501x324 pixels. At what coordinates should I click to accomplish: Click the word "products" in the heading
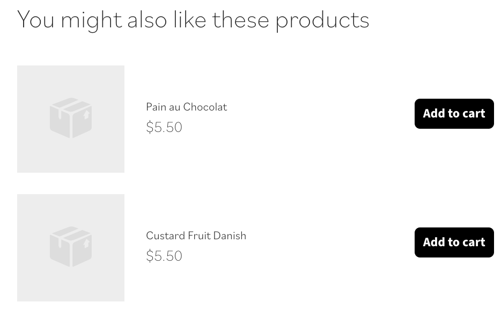pyautogui.click(x=322, y=21)
